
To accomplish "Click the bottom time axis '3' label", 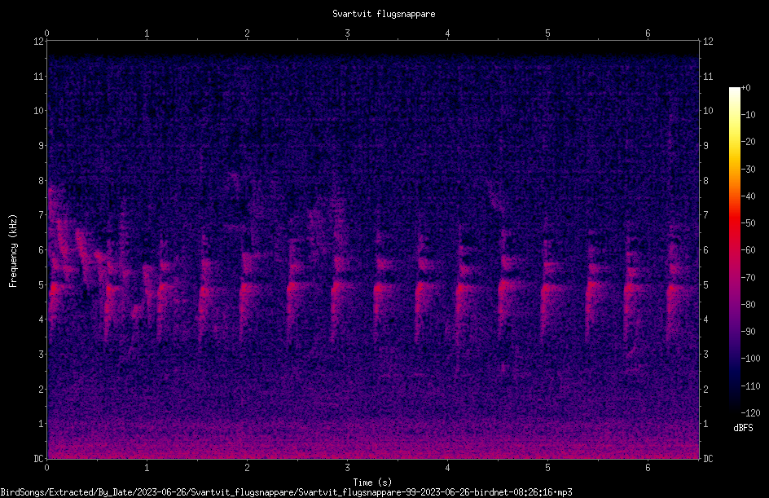I will point(347,468).
